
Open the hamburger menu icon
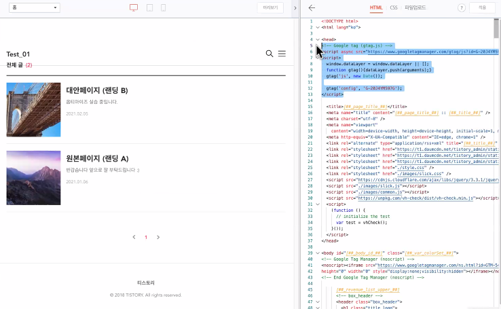pos(282,54)
